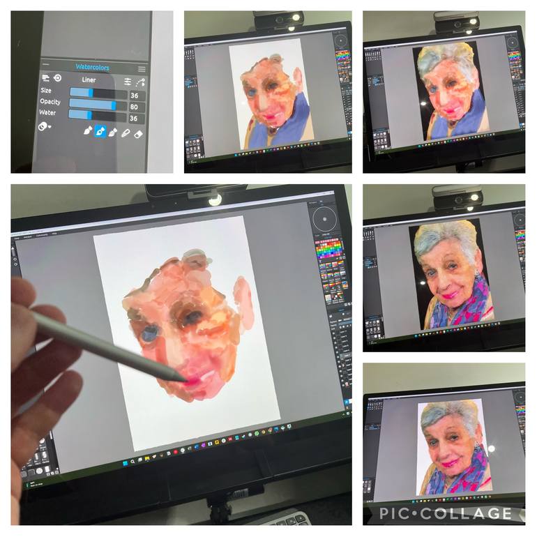Open brush settings sliders icon next to Liner

pyautogui.click(x=128, y=82)
